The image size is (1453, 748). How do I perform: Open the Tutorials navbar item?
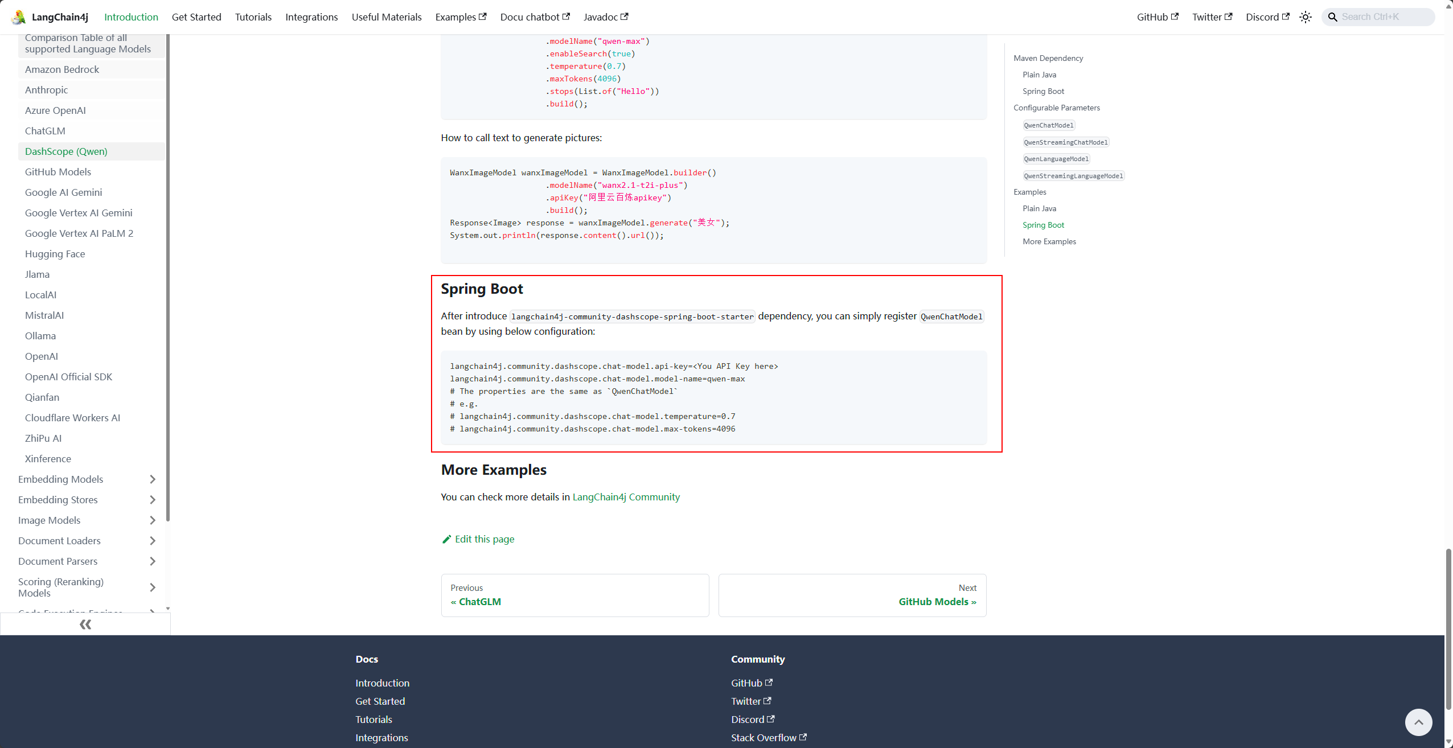click(x=253, y=17)
